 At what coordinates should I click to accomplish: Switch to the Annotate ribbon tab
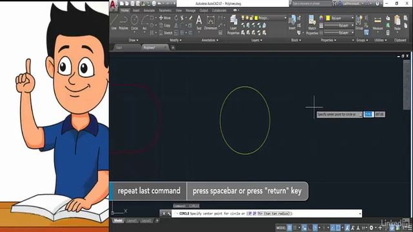tap(149, 10)
